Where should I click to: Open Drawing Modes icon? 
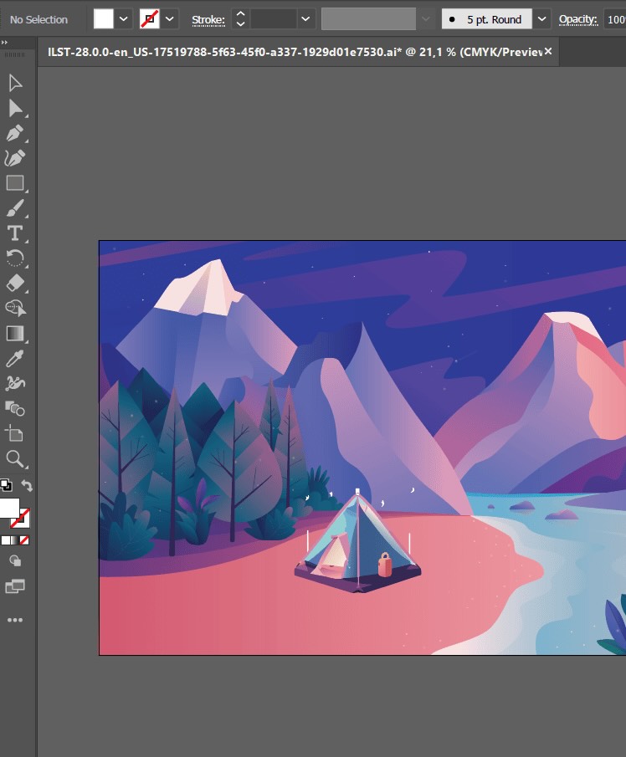point(15,560)
